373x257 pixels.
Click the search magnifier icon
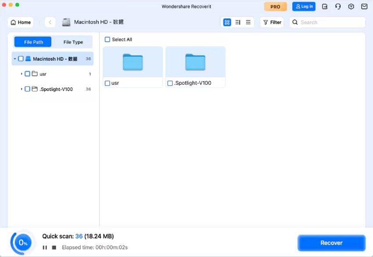(295, 22)
